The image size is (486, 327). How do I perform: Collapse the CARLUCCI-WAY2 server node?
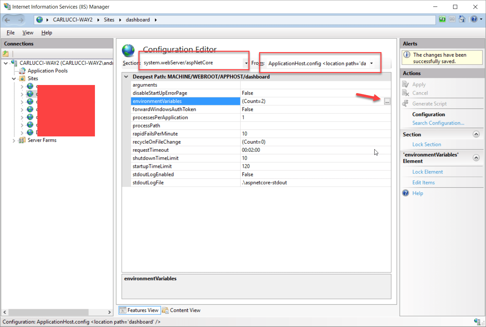click(6, 63)
